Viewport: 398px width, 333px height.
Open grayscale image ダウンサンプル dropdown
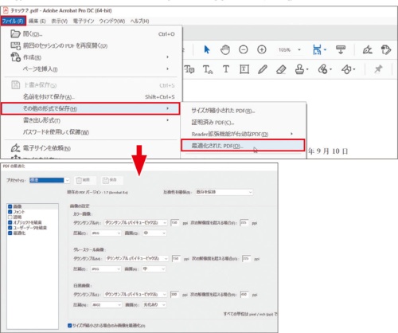point(137,258)
